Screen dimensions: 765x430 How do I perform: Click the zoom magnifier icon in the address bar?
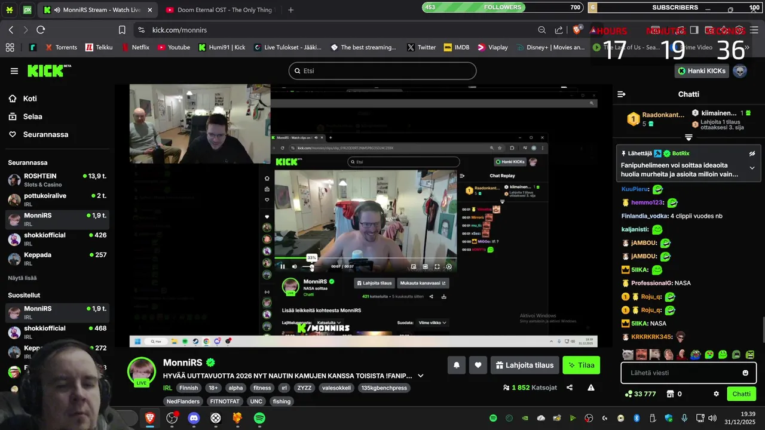coord(541,30)
